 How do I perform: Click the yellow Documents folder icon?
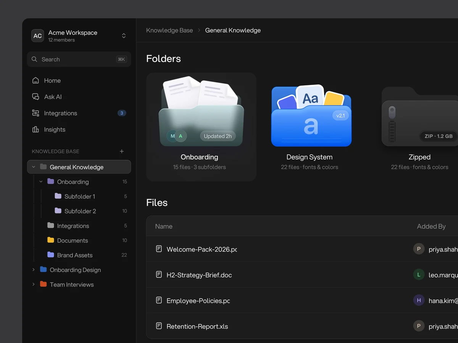tap(51, 240)
